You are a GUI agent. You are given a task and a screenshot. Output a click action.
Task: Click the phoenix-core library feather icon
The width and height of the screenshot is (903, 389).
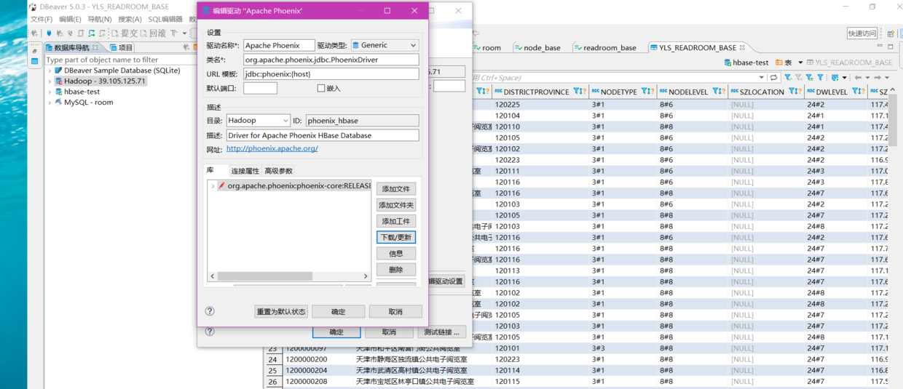[221, 186]
